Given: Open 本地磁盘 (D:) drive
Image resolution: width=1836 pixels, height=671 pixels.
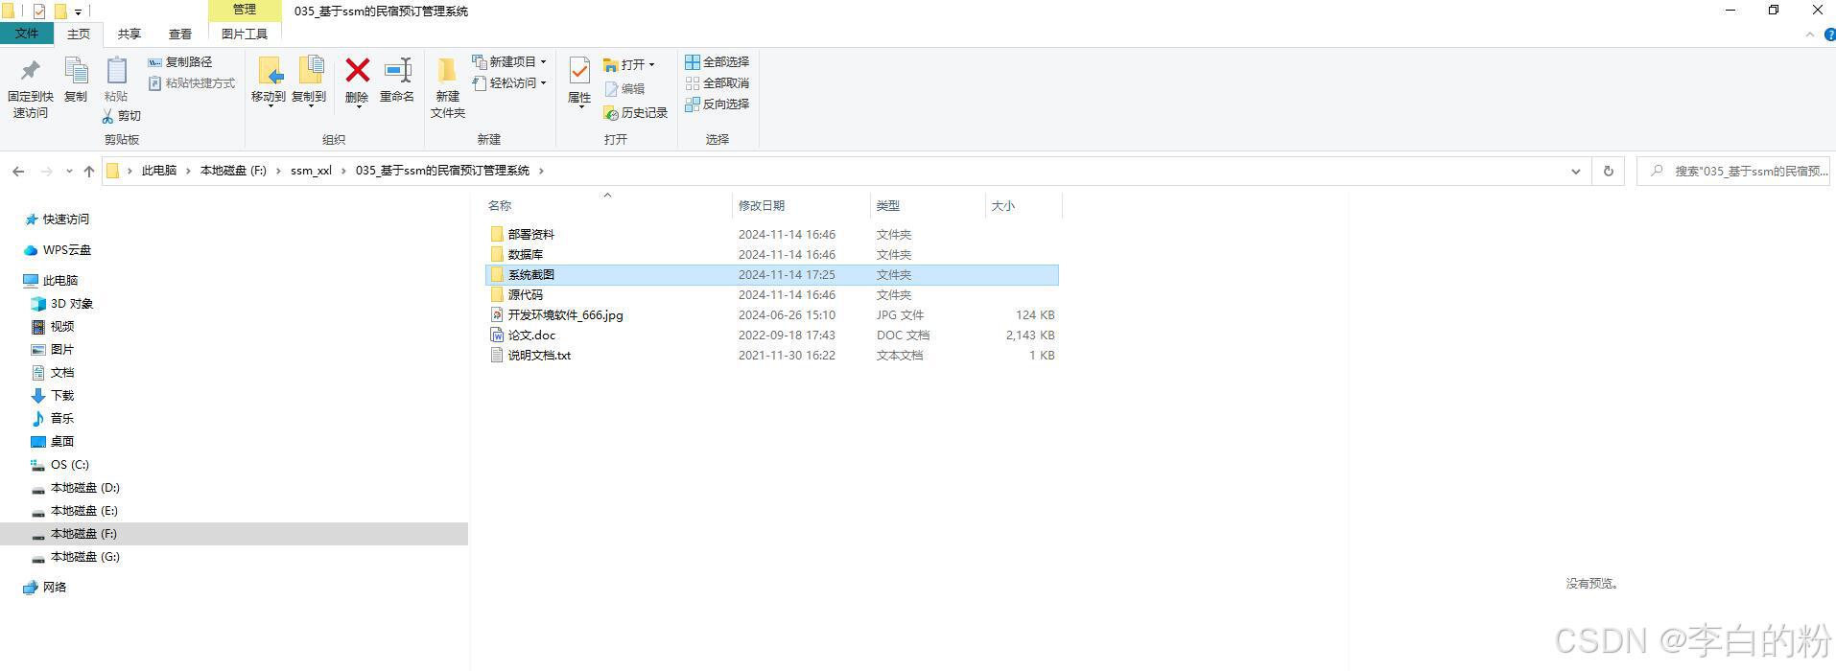Looking at the screenshot, I should click(x=76, y=488).
